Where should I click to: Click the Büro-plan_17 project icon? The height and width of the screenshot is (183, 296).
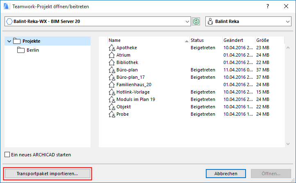coord(112,77)
